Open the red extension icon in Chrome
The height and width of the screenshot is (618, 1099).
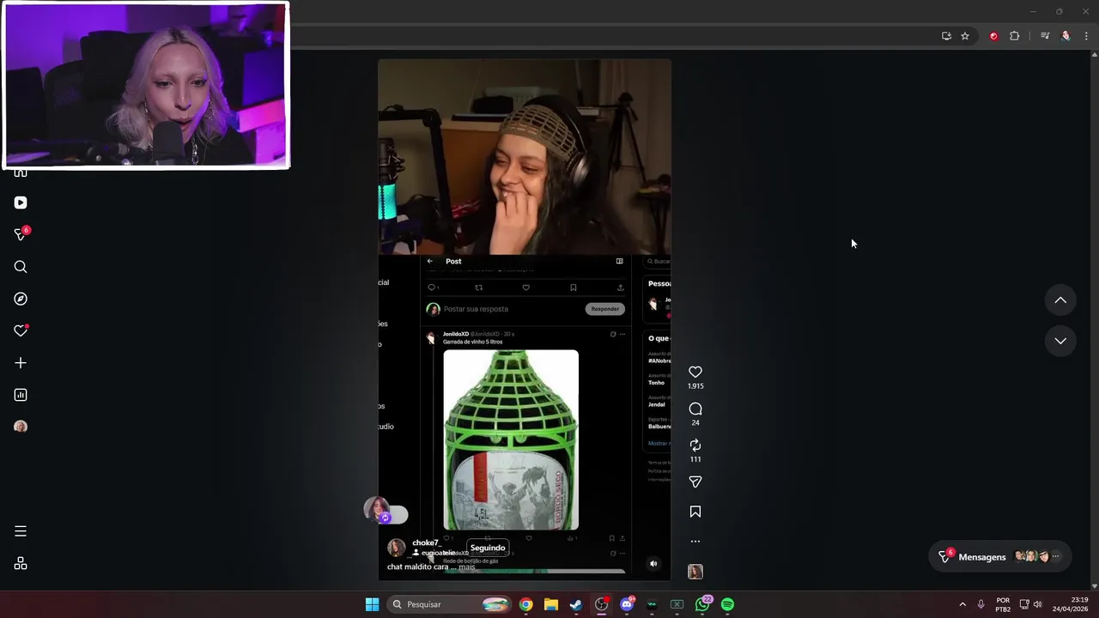(993, 36)
